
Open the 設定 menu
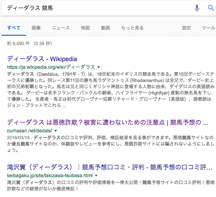(186, 28)
